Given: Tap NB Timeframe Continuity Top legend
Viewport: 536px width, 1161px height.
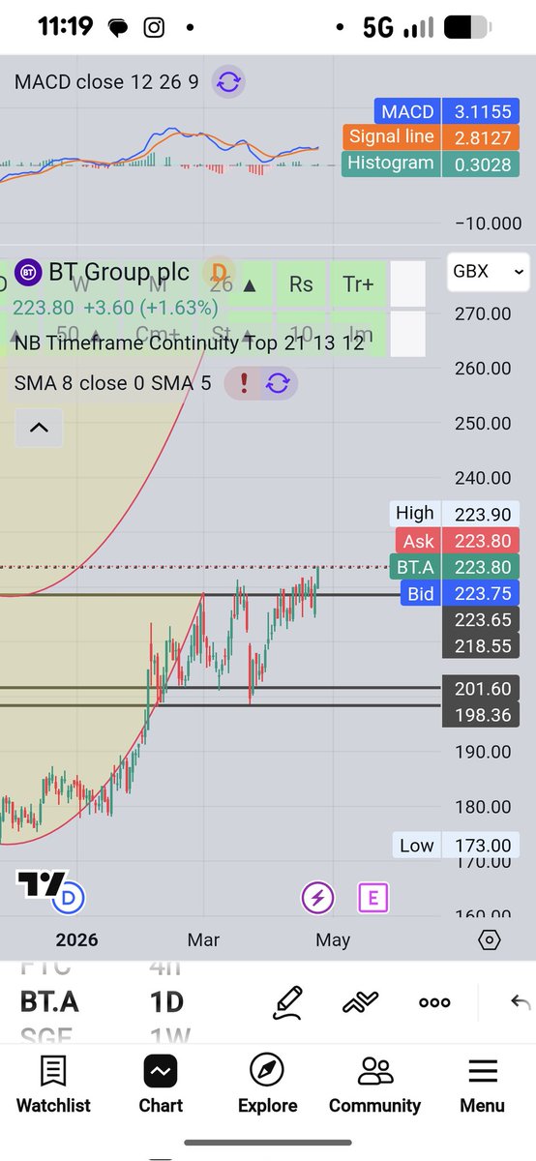Looking at the screenshot, I should (189, 342).
